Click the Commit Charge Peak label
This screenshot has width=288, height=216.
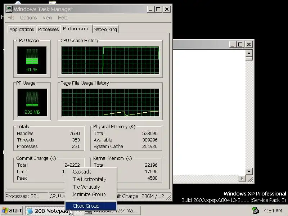(22, 178)
